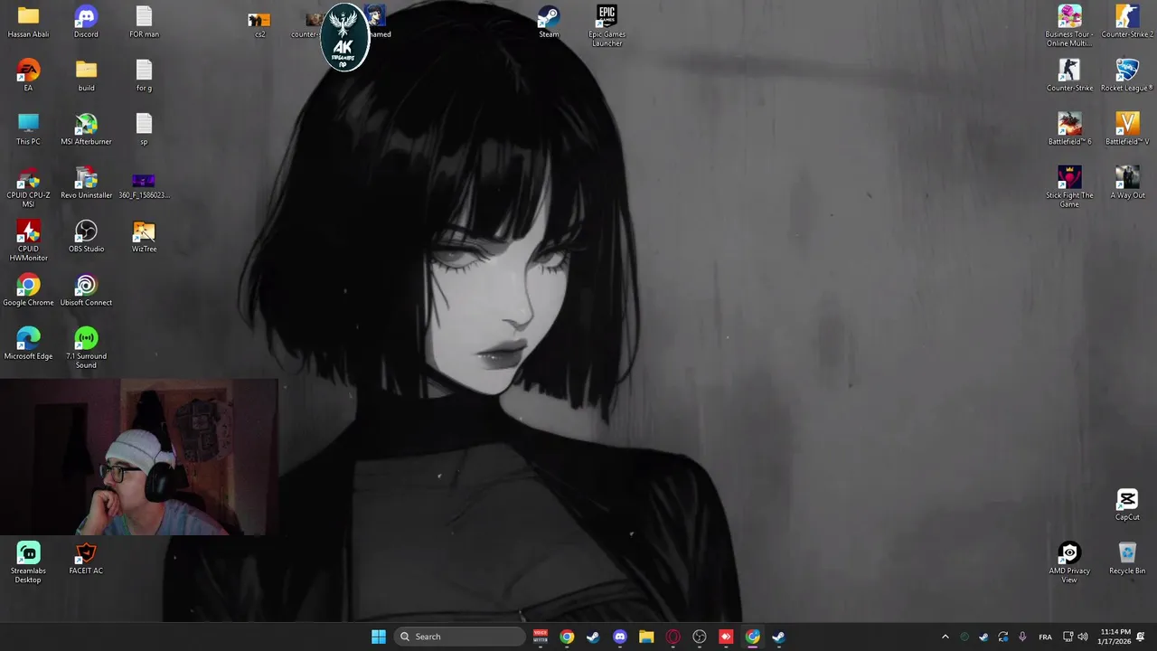
Task: Select the sp text file icon
Action: [x=144, y=129]
